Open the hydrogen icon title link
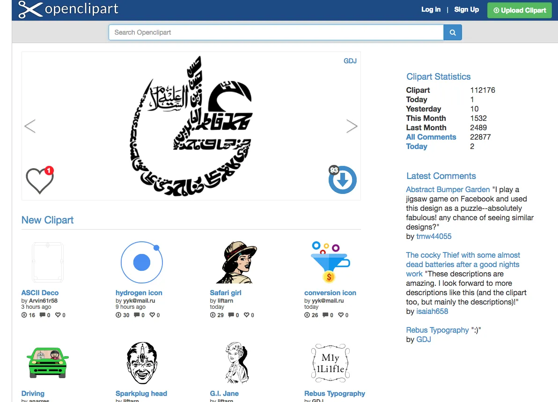Screen dimensions: 558x402 pyautogui.click(x=139, y=293)
